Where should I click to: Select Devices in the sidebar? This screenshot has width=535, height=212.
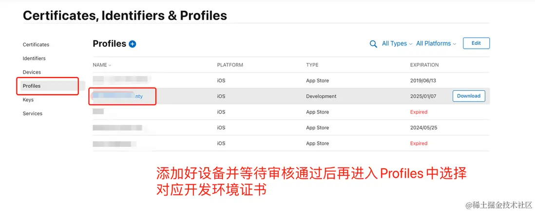pos(32,72)
